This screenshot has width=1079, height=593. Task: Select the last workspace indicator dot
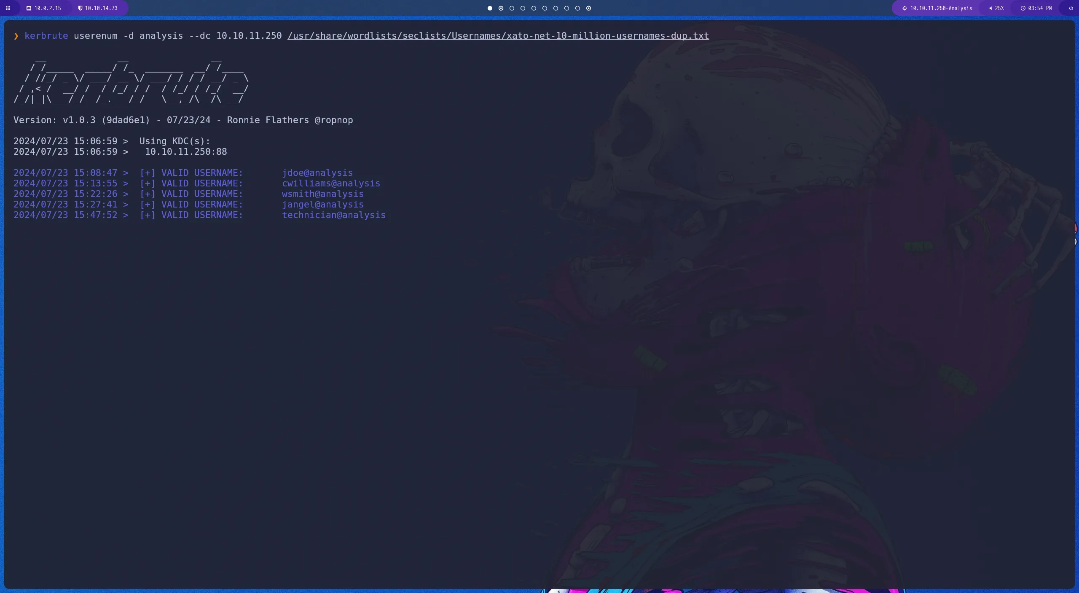588,8
